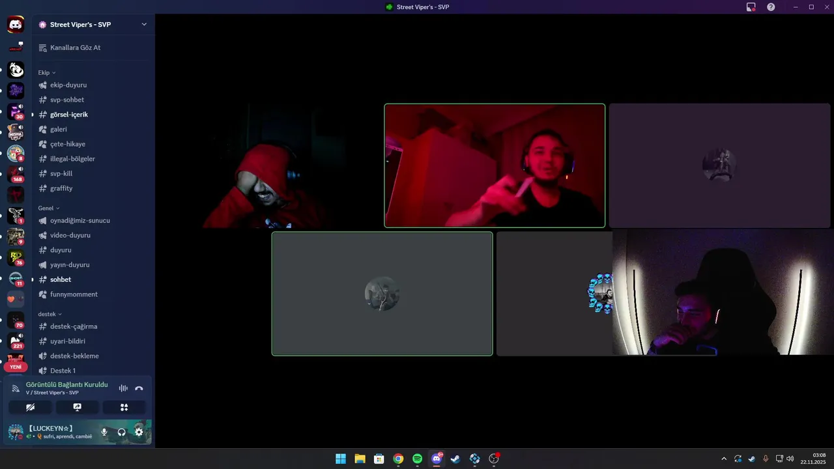Turn on the camera in voice panel
Image resolution: width=834 pixels, height=469 pixels.
30,407
